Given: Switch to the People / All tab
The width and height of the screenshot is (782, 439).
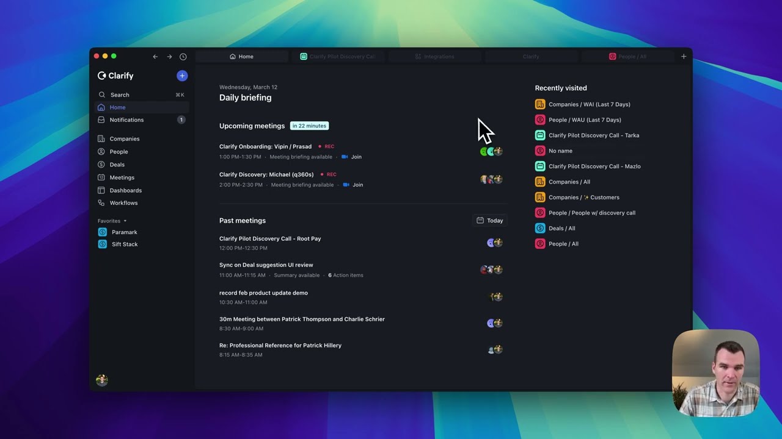Looking at the screenshot, I should pyautogui.click(x=627, y=57).
